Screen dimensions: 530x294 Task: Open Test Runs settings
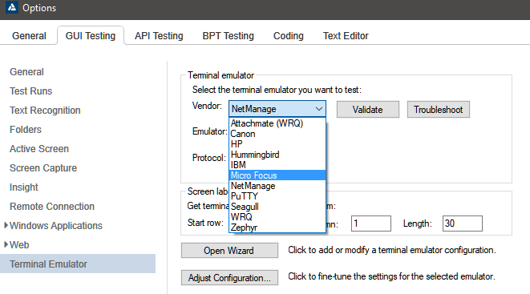click(30, 91)
